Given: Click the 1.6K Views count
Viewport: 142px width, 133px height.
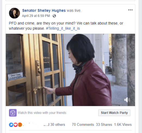Looking at the screenshot, I should pyautogui.click(x=123, y=125).
